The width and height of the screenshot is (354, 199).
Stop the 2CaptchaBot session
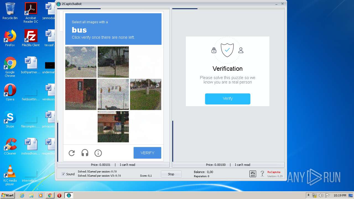coord(171,174)
